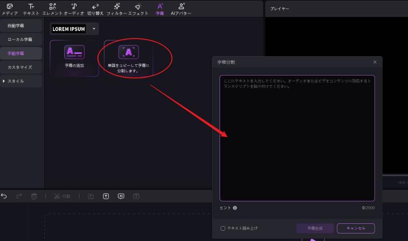Open the メディア (Media) panel
The height and width of the screenshot is (241, 408).
point(10,9)
